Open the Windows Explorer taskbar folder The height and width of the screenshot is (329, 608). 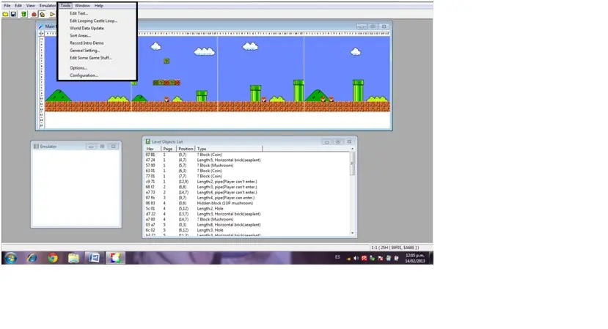(73, 258)
